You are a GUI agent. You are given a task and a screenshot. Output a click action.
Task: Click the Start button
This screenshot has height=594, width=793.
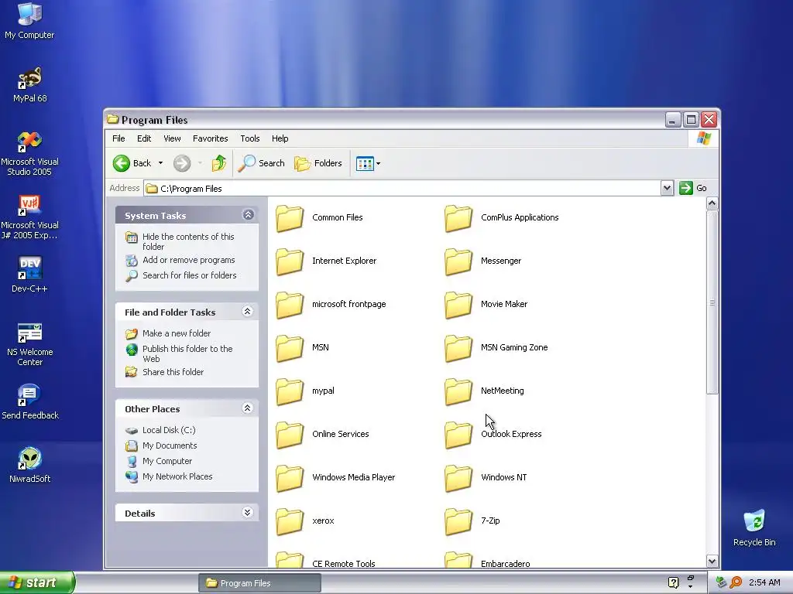point(37,582)
